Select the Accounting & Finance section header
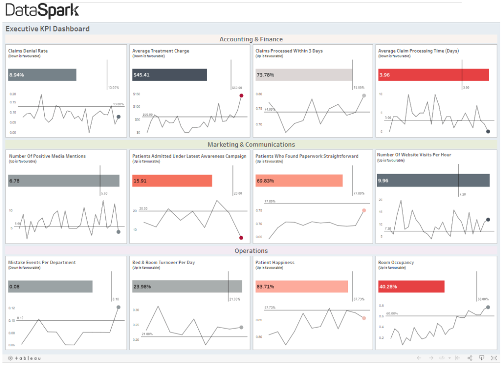This screenshot has height=365, width=504. pos(252,39)
